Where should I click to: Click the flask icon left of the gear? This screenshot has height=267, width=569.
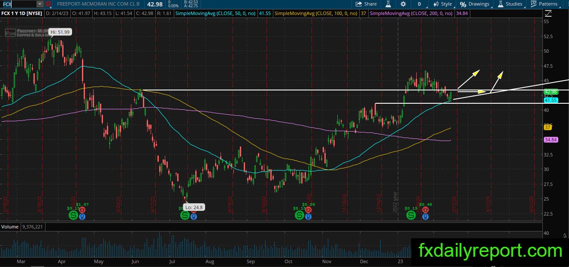[x=388, y=4]
